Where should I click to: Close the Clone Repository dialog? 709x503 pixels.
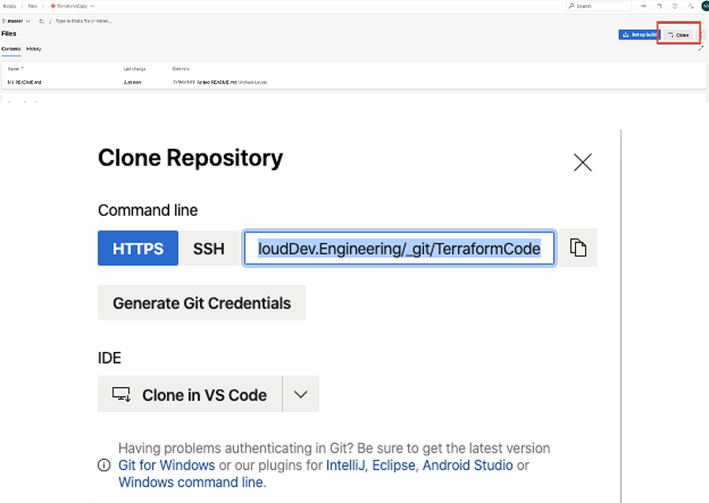[583, 163]
